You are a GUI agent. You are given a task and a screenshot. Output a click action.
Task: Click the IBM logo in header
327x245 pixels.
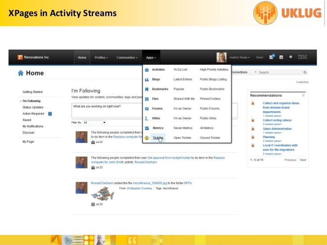(303, 57)
